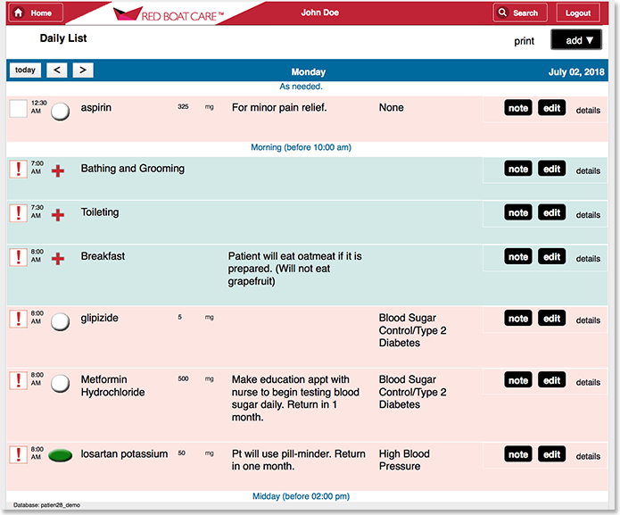Click the green pill icon for losartan potassium
Image resolution: width=620 pixels, height=515 pixels.
[x=61, y=455]
